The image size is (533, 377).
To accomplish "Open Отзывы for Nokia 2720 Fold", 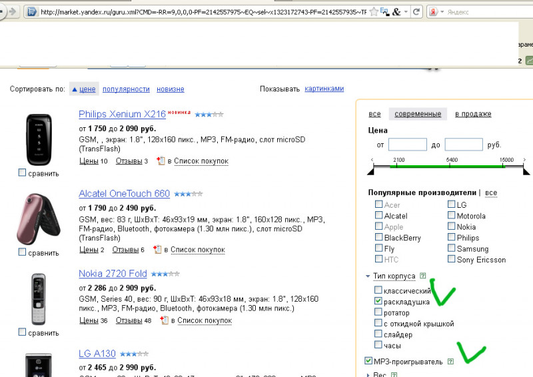I will [x=129, y=320].
